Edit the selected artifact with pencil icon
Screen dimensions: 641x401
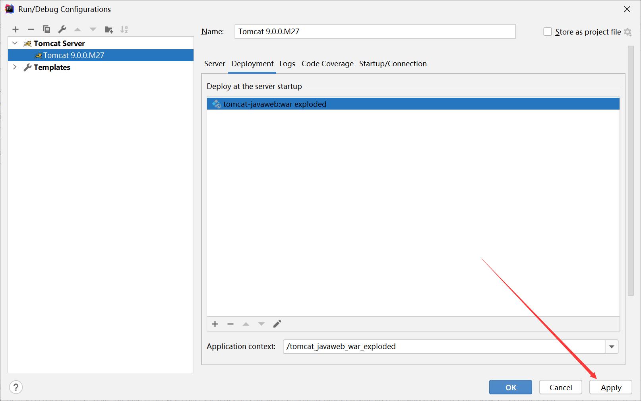point(277,324)
